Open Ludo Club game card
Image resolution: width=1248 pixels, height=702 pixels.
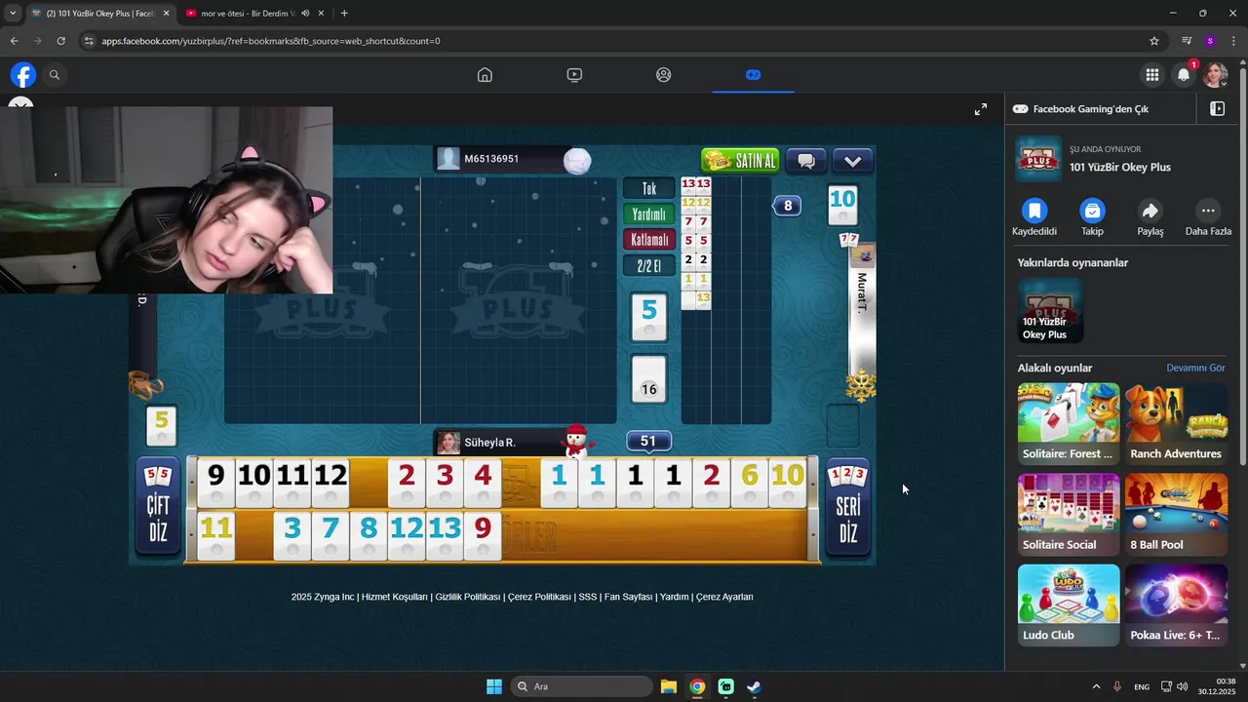(1069, 604)
